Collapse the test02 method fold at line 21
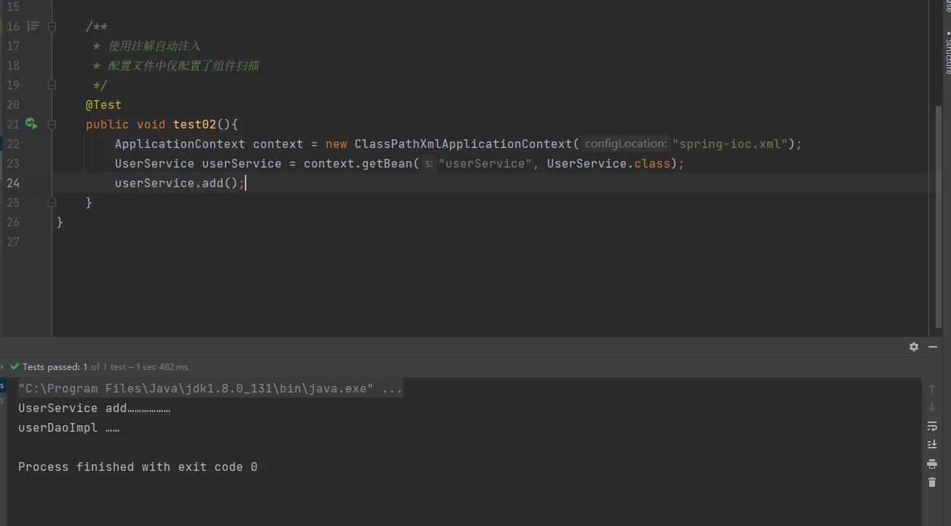This screenshot has height=526, width=951. point(52,125)
